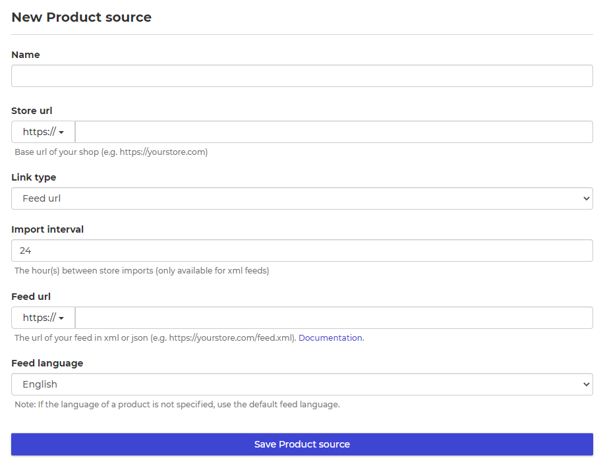Image resolution: width=607 pixels, height=466 pixels.
Task: Open the Store url https:// protocol dropdown
Action: pyautogui.click(x=43, y=132)
